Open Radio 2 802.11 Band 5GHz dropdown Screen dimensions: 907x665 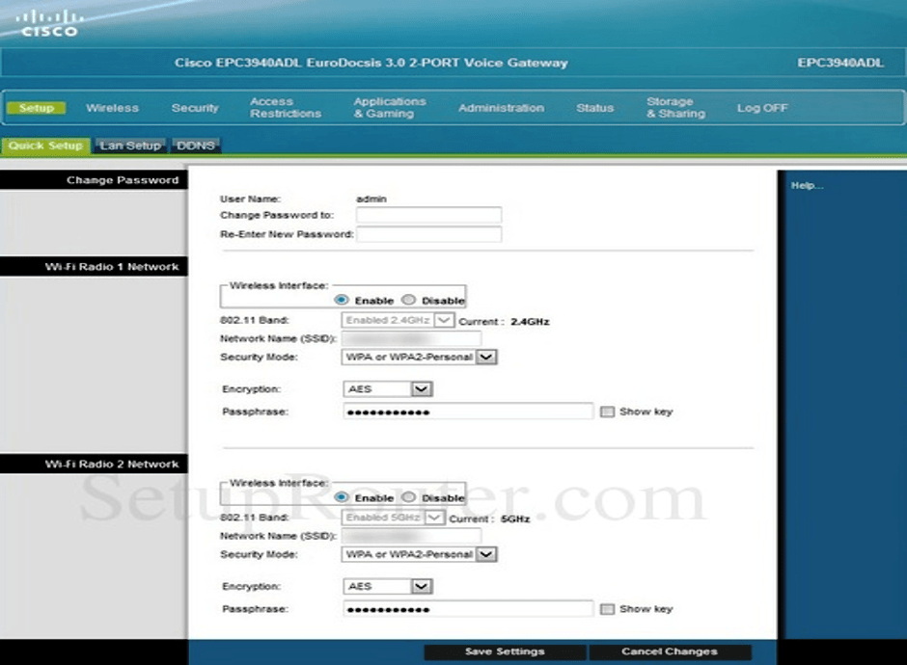(x=394, y=518)
